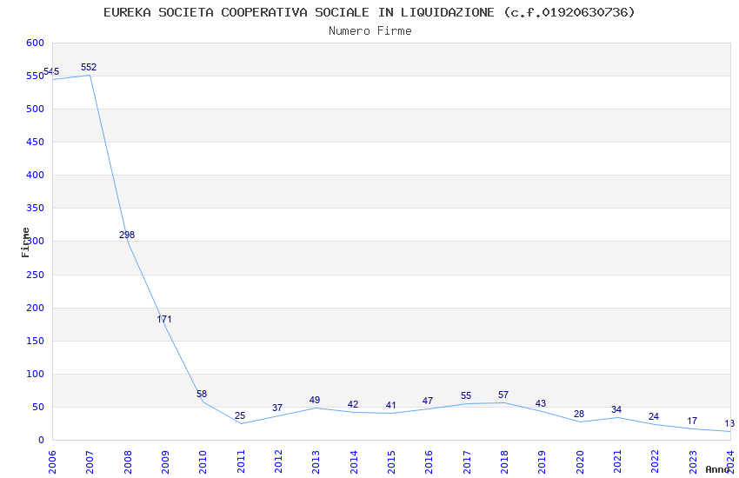Click the y-axis tick label 400
This screenshot has width=739, height=478.
(x=36, y=175)
